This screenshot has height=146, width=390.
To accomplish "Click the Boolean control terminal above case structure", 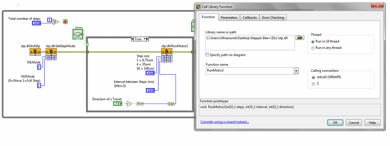I will coord(78,34).
